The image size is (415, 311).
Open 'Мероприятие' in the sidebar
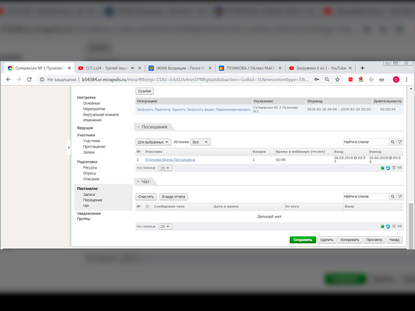coord(94,109)
